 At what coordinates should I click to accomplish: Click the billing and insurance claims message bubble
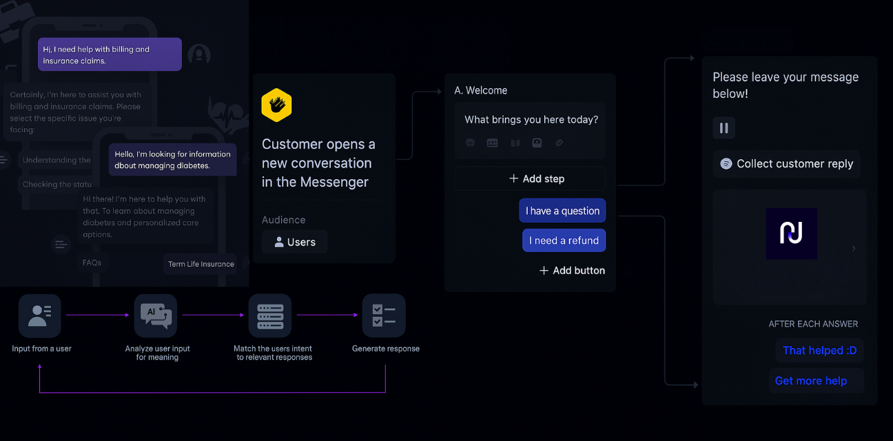coord(110,54)
